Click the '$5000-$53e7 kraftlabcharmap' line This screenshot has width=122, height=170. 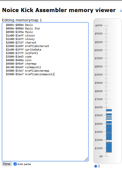[x=27, y=71]
